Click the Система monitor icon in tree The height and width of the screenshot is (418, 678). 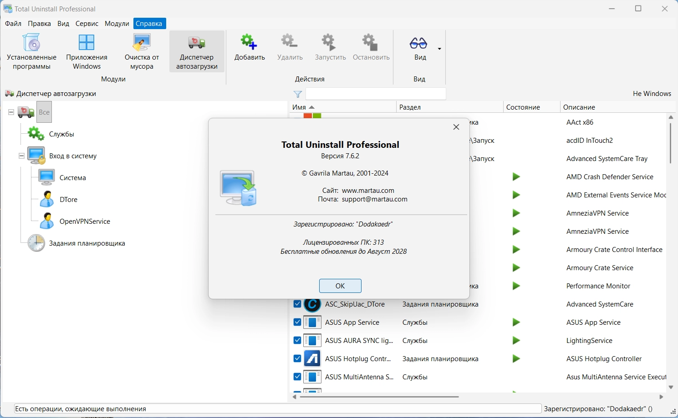[x=47, y=177]
